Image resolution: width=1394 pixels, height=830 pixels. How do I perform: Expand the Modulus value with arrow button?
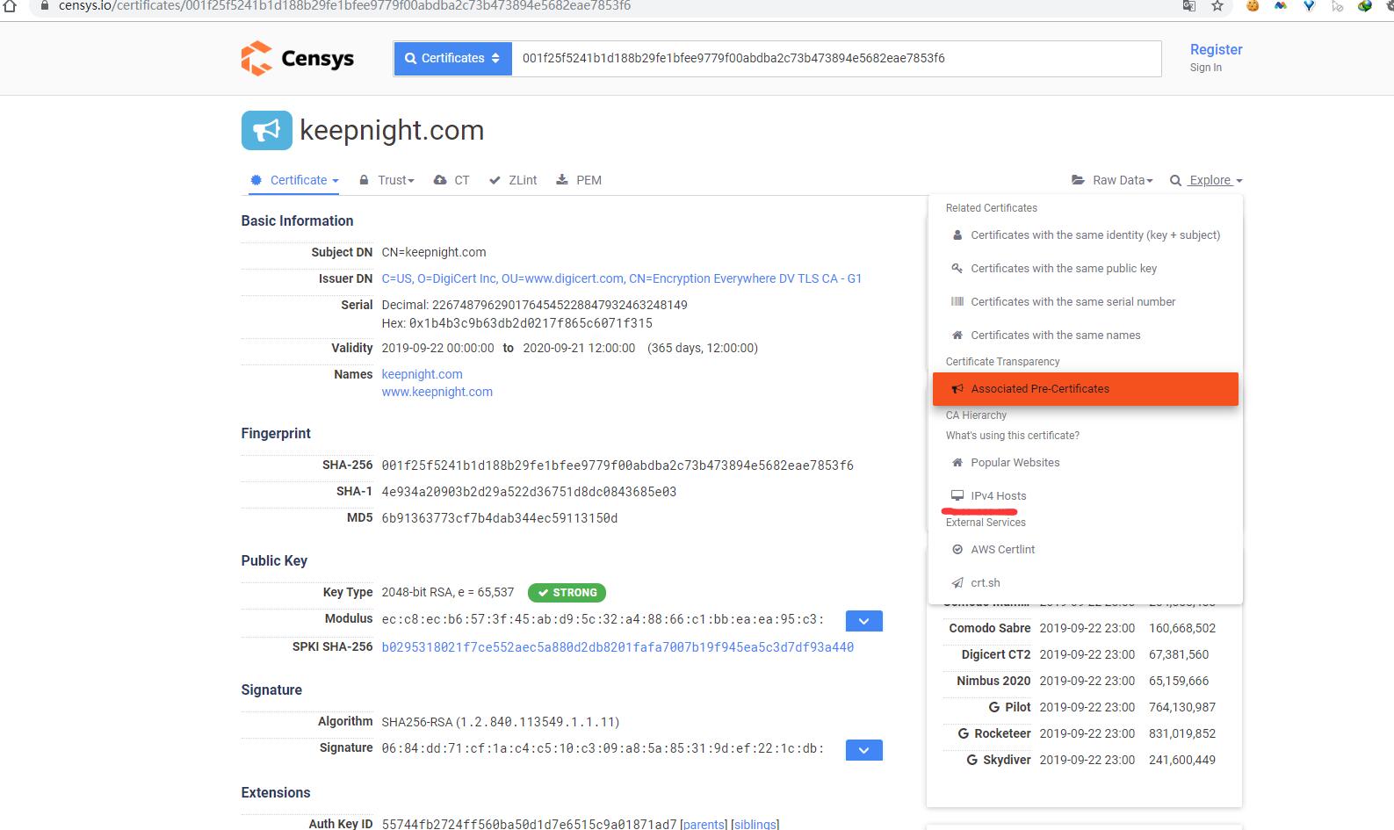(863, 621)
